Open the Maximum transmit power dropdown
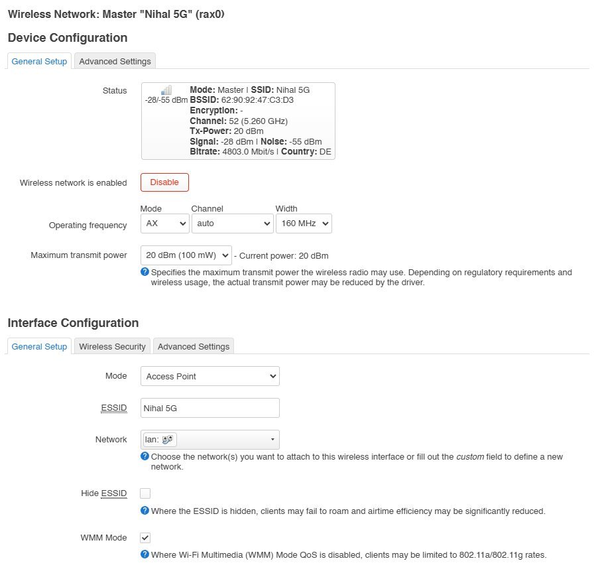This screenshot has width=594, height=577. pyautogui.click(x=186, y=255)
